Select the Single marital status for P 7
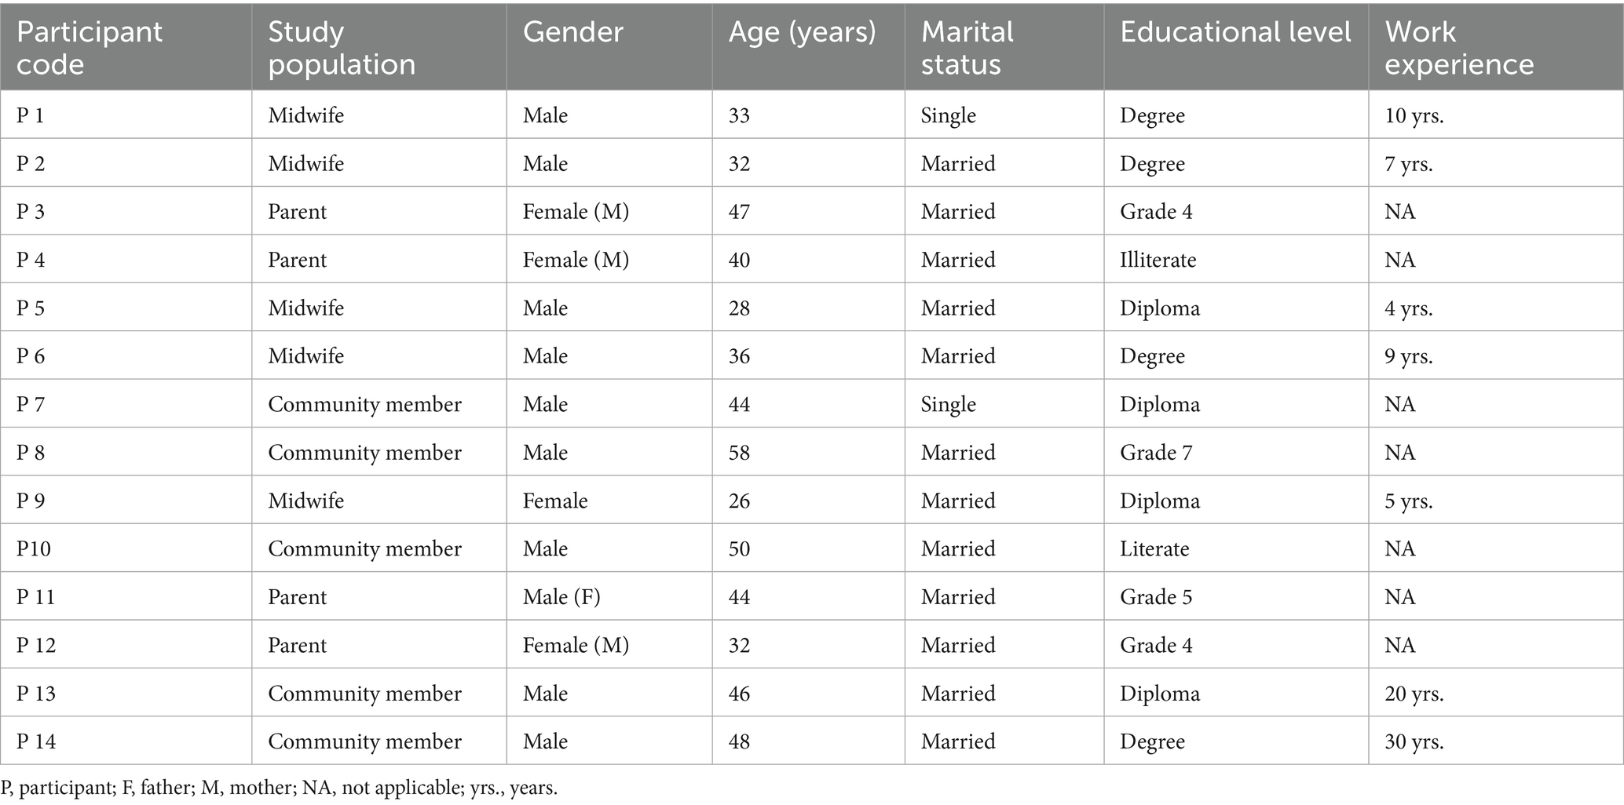 pos(1004,404)
